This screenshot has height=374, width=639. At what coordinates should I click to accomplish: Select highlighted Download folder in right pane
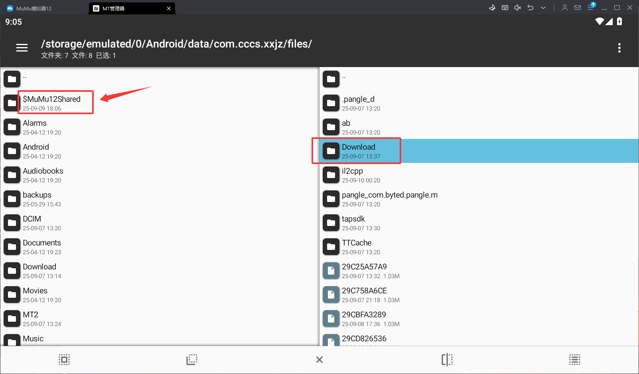[x=479, y=151]
